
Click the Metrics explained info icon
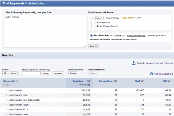(x=152, y=74)
